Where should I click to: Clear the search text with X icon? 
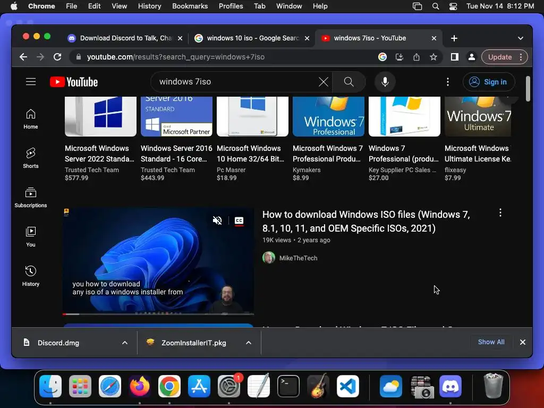point(324,82)
